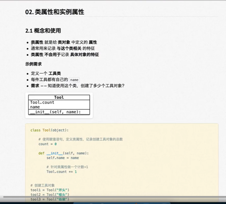Click the bullet '通常用来记录 与这个类相关 的特征'
The image size is (226, 204).
[x=63, y=48]
